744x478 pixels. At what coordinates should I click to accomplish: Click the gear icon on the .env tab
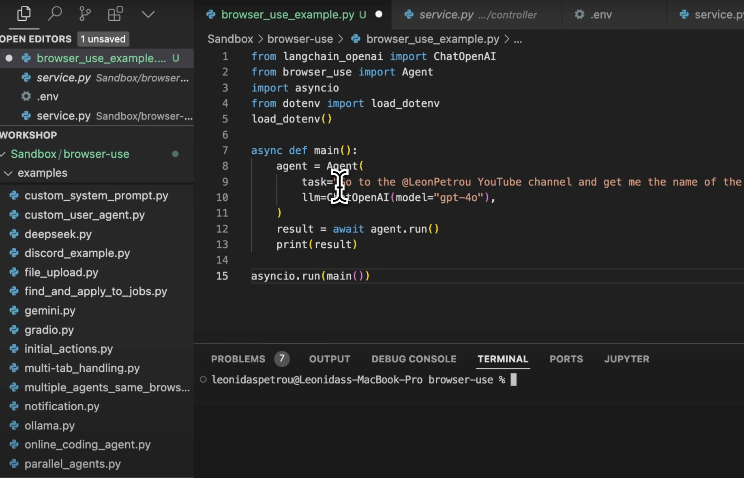579,15
